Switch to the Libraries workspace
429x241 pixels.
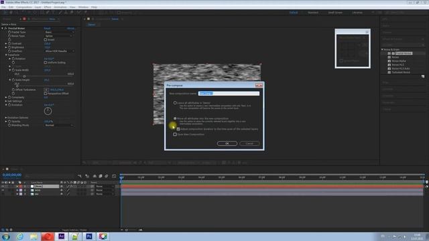[x=357, y=13]
